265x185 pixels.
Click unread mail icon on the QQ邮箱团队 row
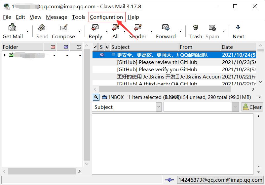pos(102,55)
